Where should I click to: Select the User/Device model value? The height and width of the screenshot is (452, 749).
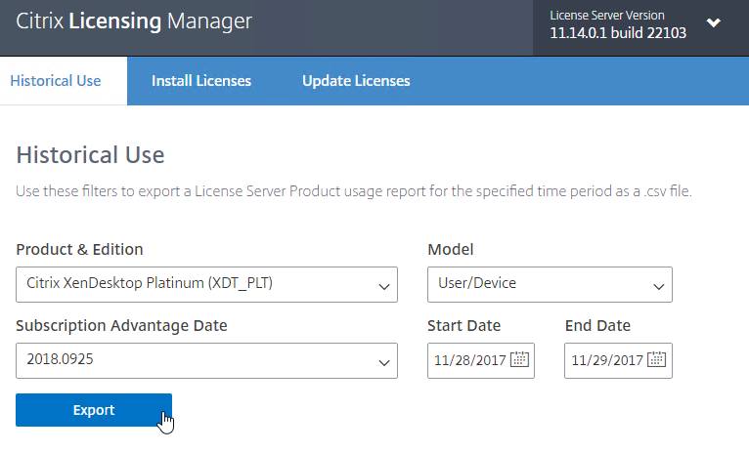[477, 283]
